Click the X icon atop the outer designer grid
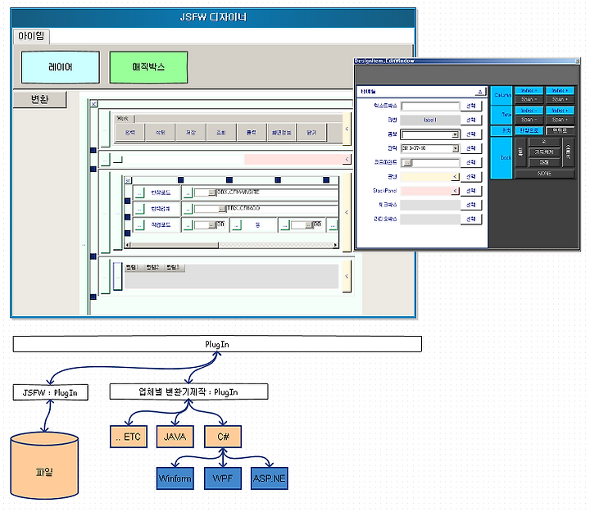Image resolution: width=590 pixels, height=512 pixels. pos(94,103)
